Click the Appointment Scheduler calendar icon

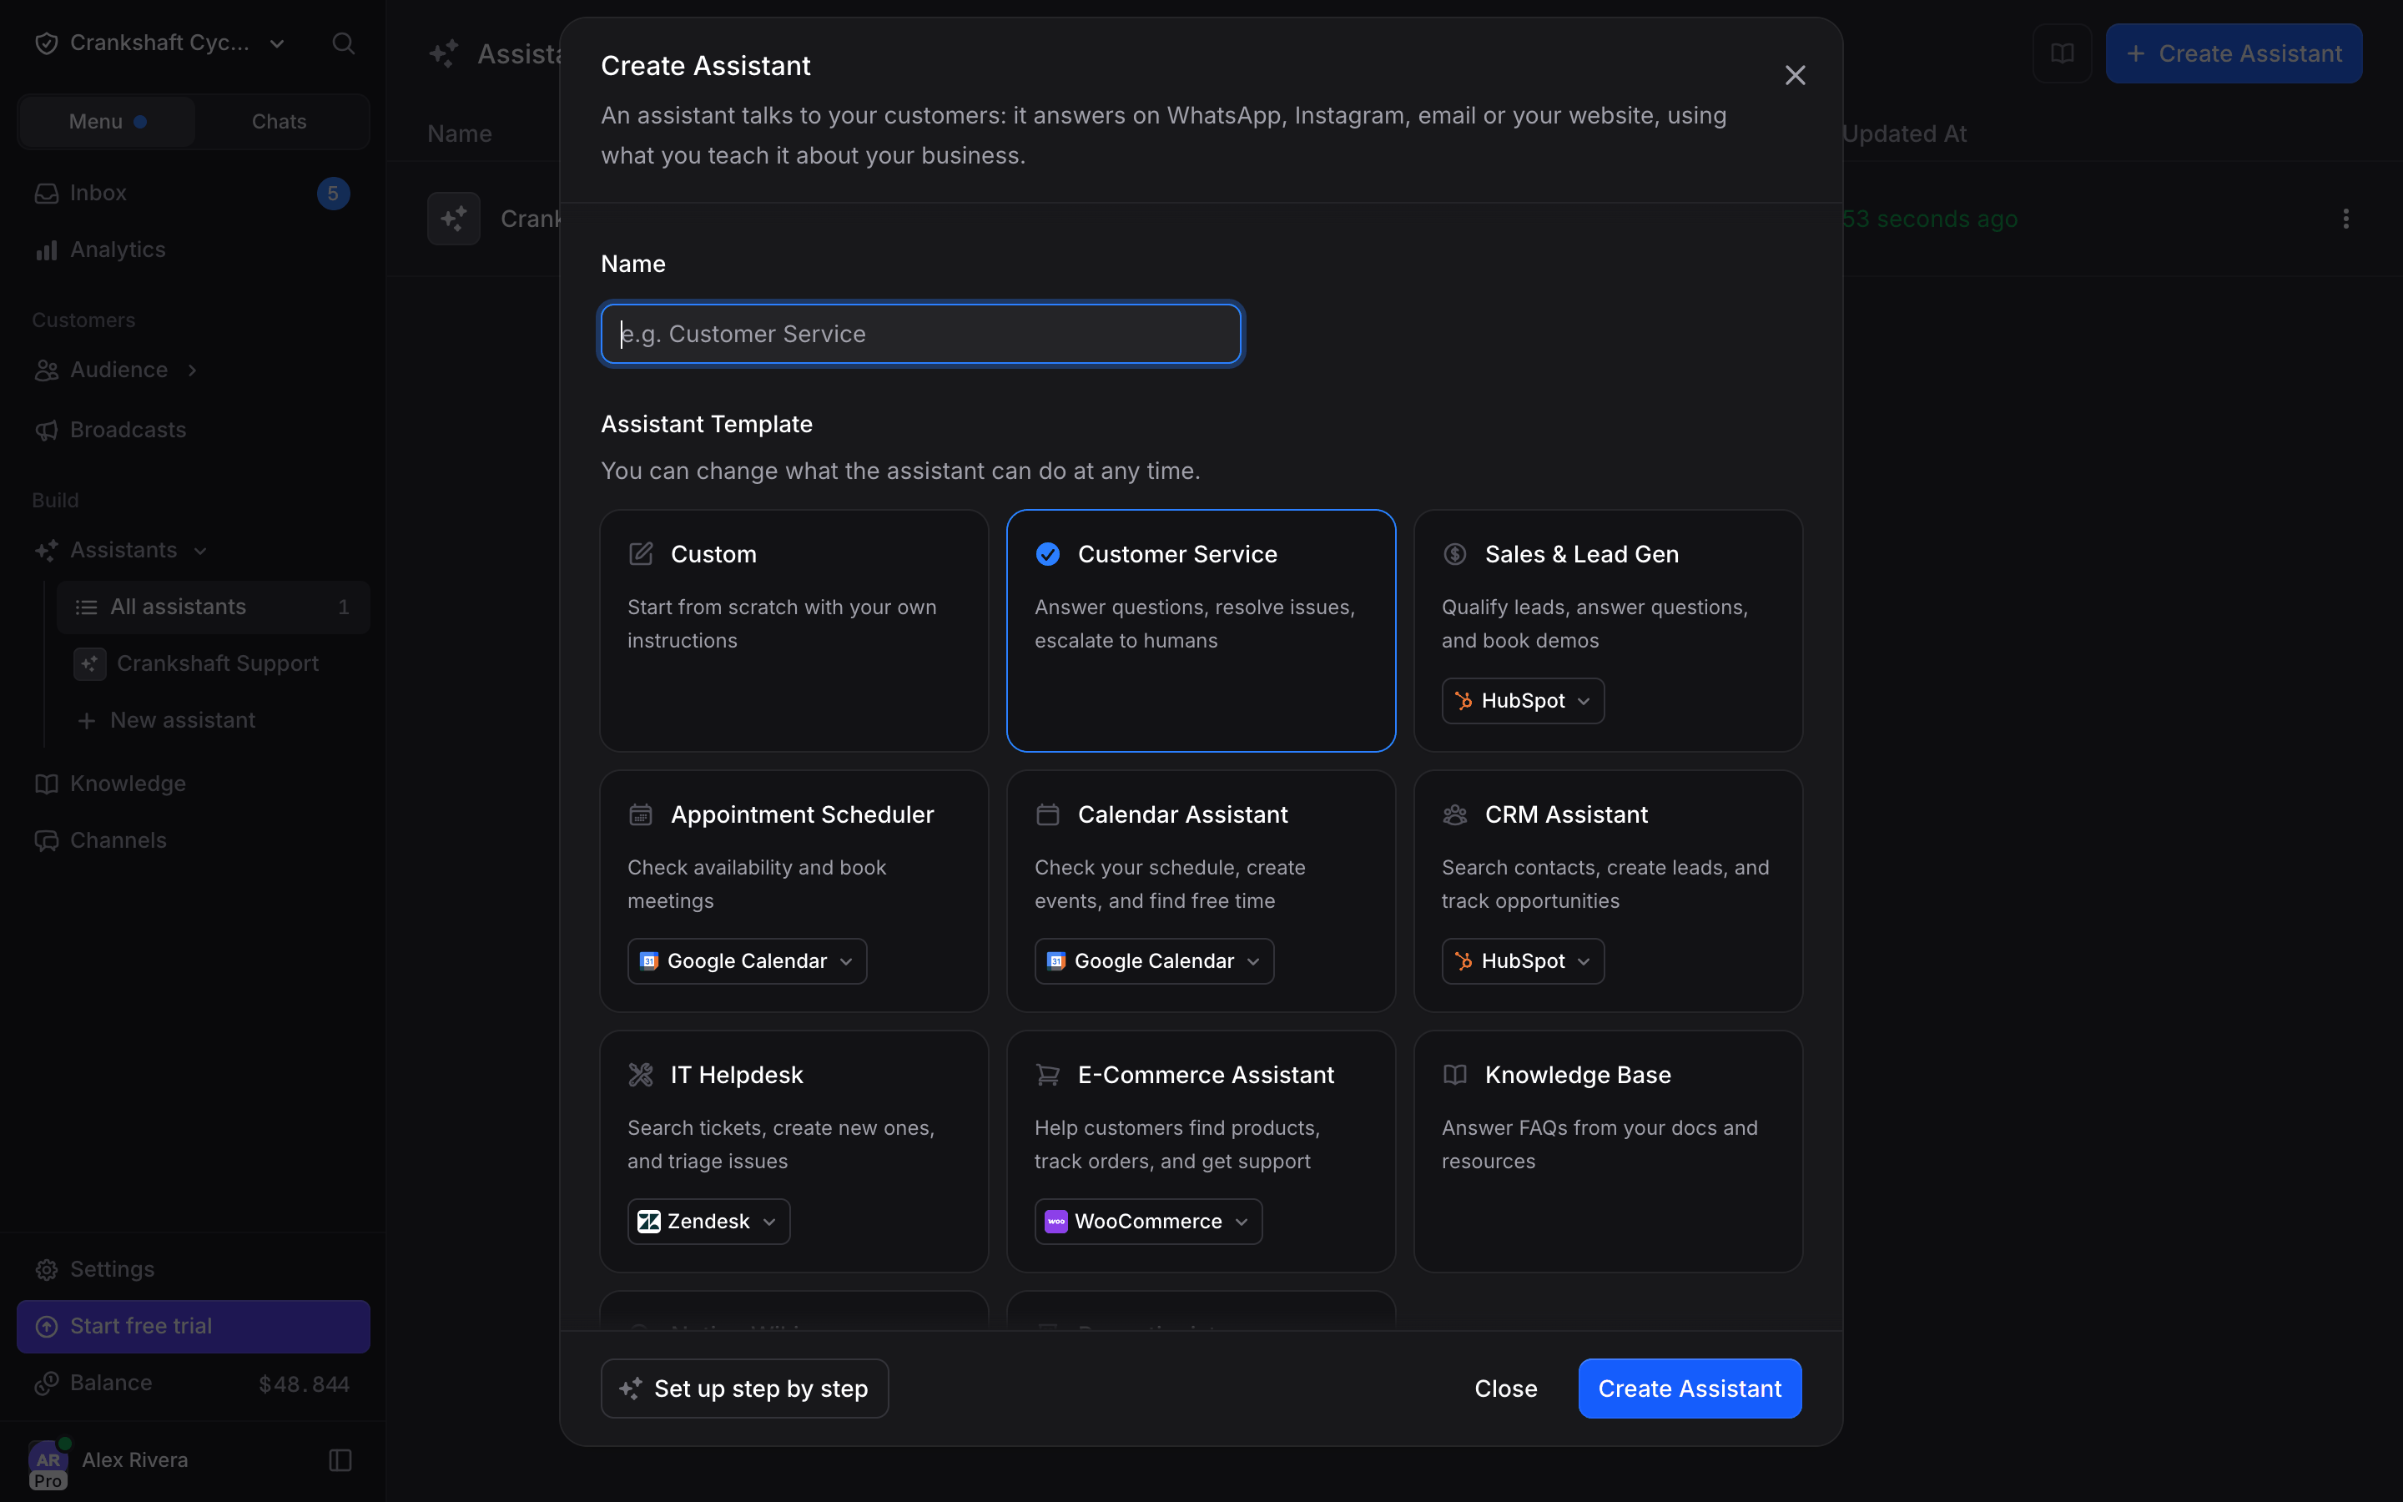[642, 814]
